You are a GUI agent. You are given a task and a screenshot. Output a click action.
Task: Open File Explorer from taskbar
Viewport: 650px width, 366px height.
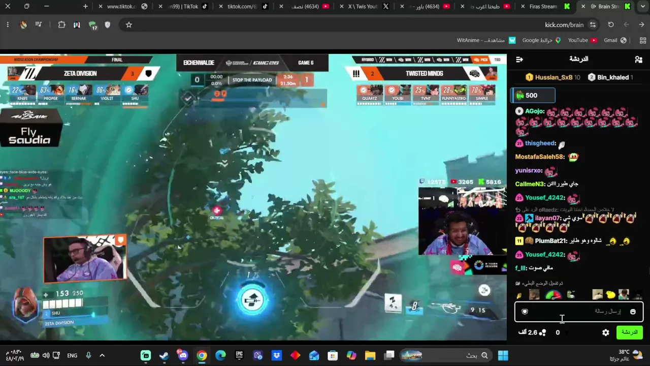(370, 355)
